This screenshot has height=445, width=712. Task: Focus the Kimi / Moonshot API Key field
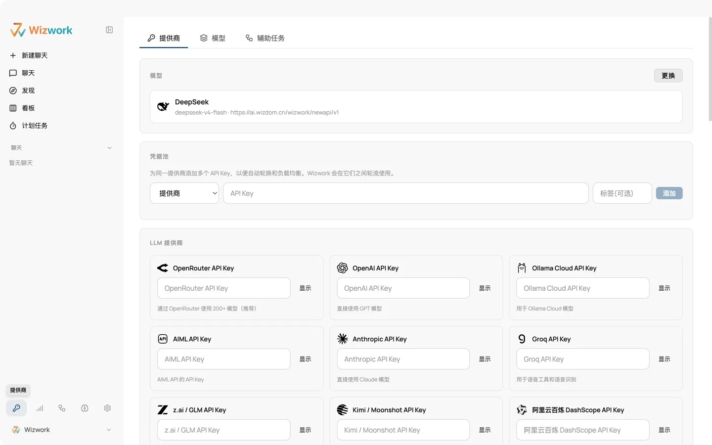click(x=403, y=430)
